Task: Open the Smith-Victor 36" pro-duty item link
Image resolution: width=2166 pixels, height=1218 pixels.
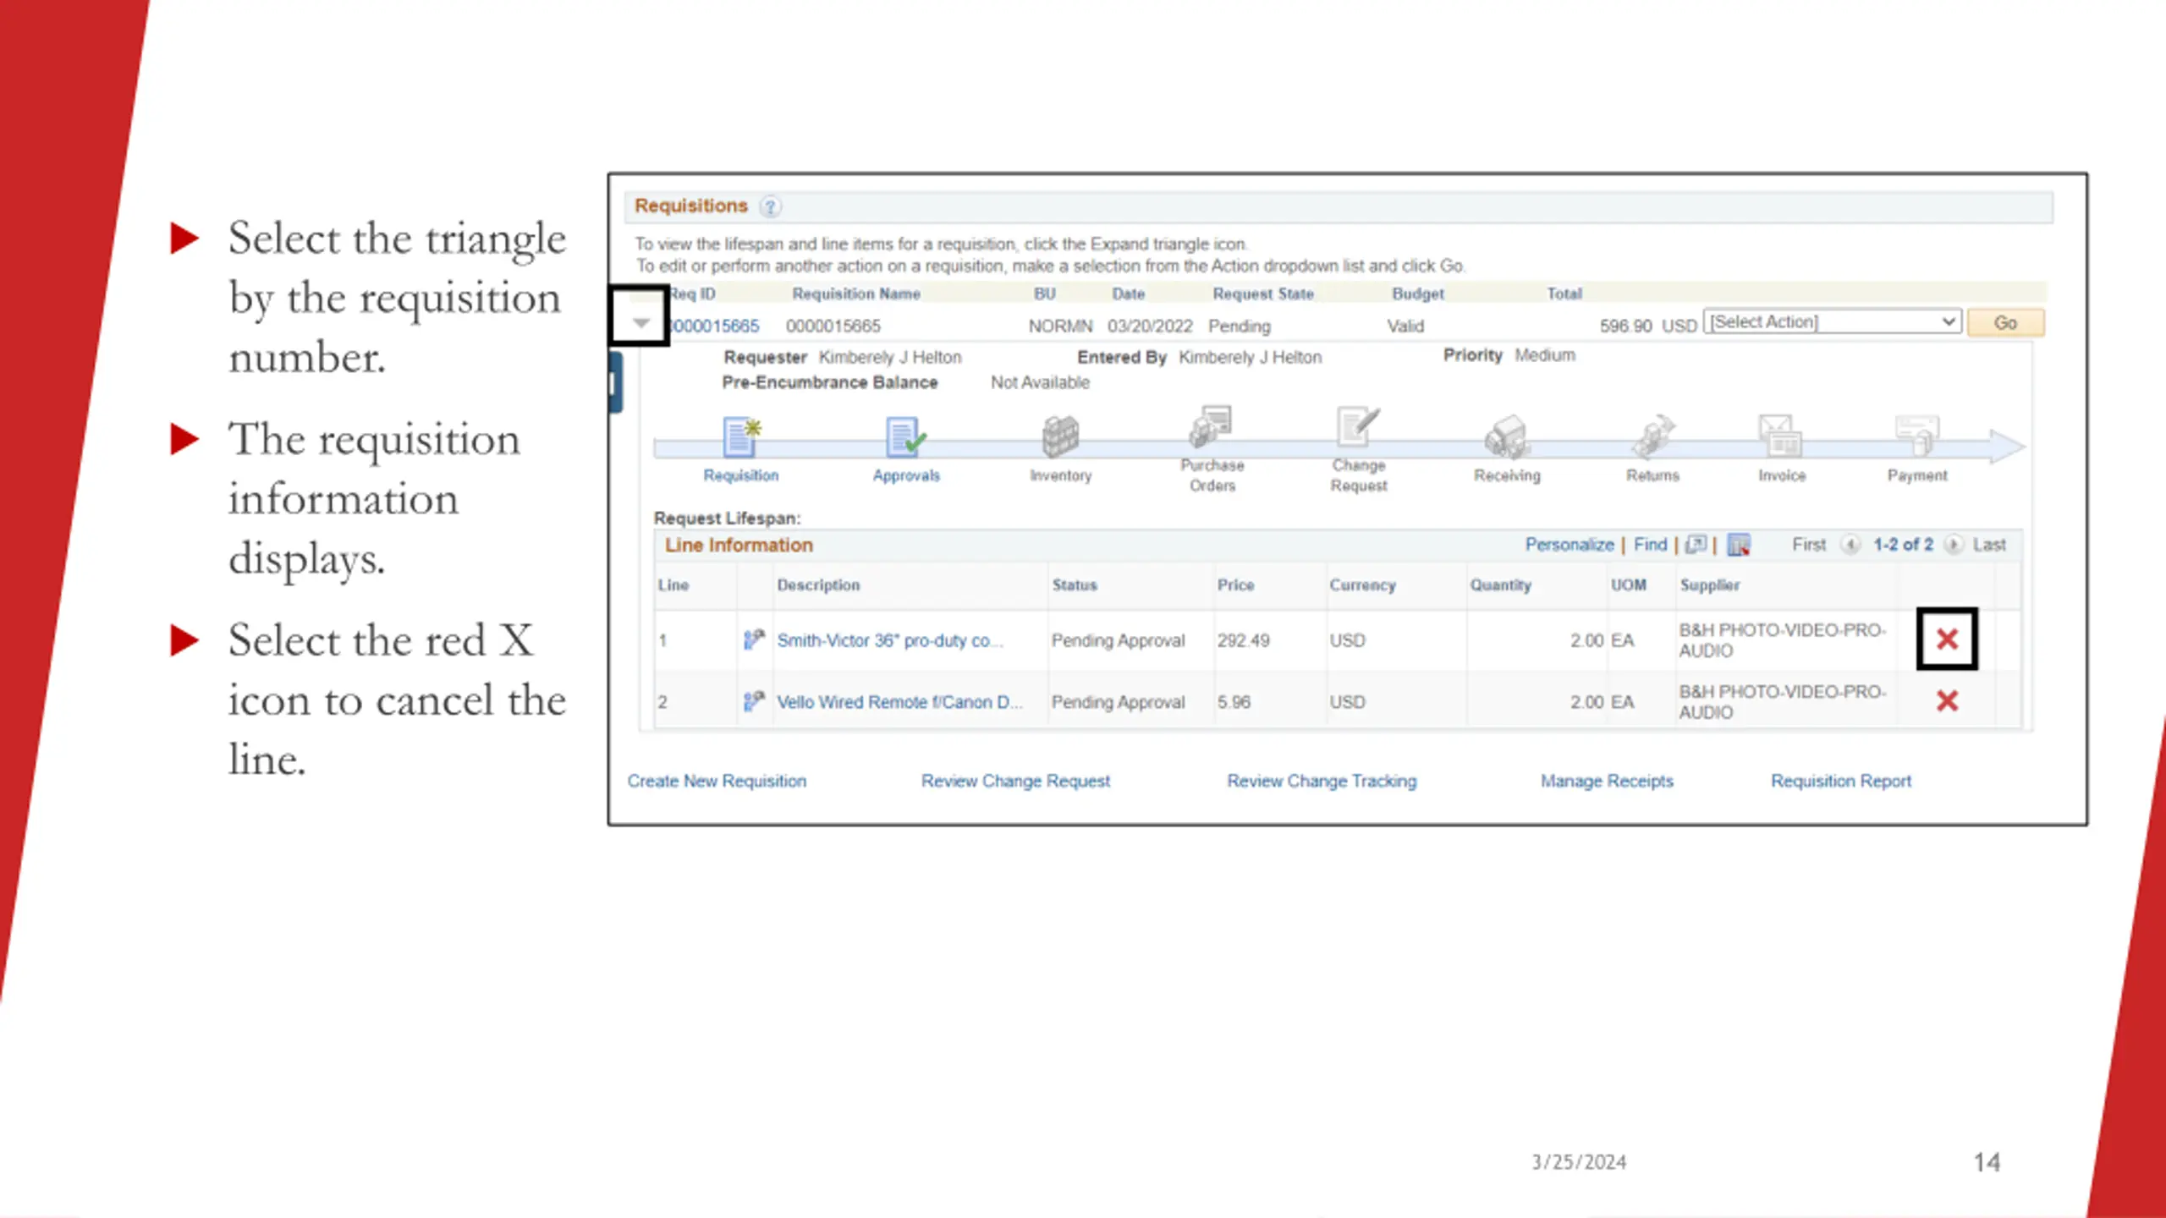Action: tap(889, 641)
